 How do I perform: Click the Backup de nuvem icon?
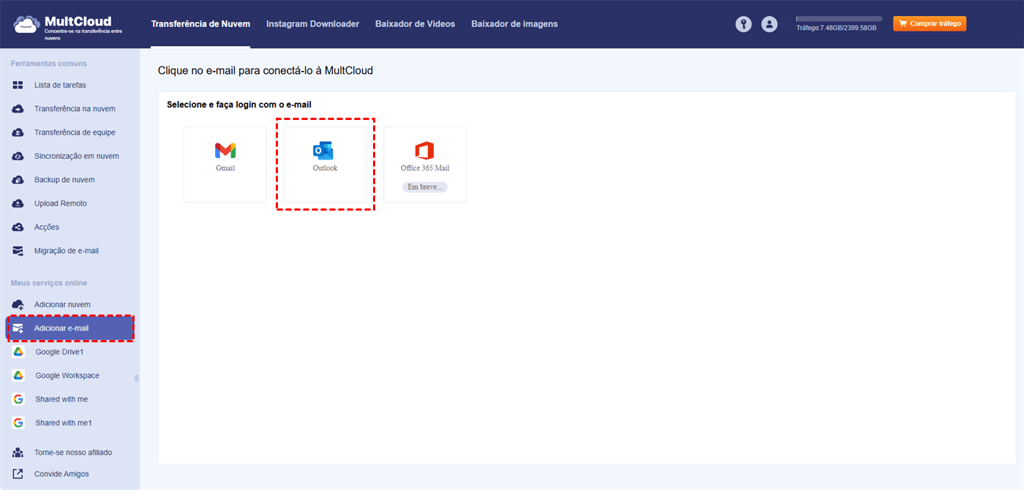pos(18,180)
